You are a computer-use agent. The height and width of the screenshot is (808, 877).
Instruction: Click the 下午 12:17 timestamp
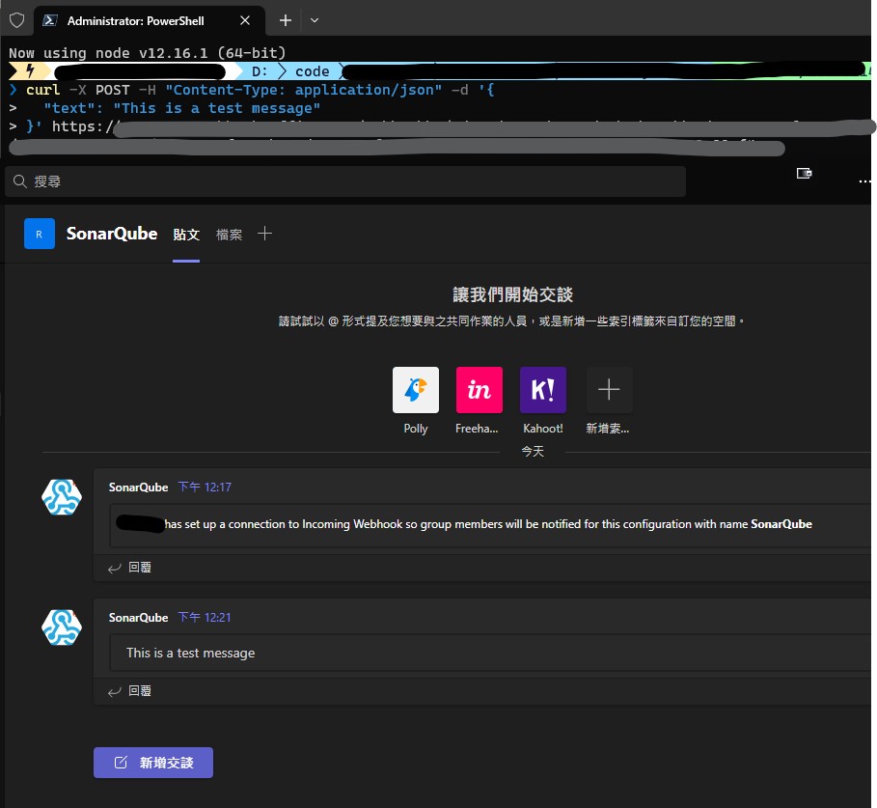(205, 487)
